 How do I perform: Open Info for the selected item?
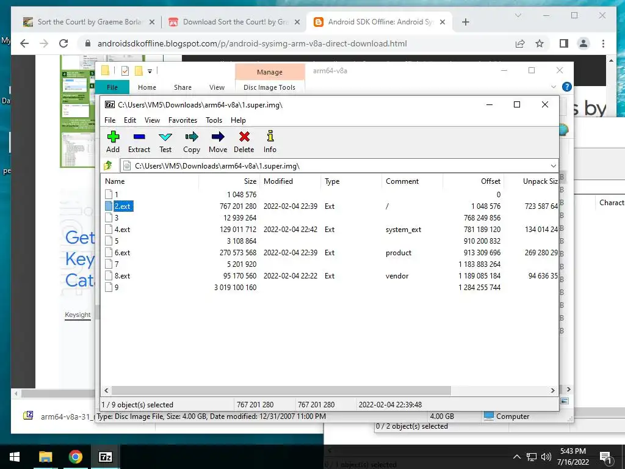pyautogui.click(x=270, y=142)
